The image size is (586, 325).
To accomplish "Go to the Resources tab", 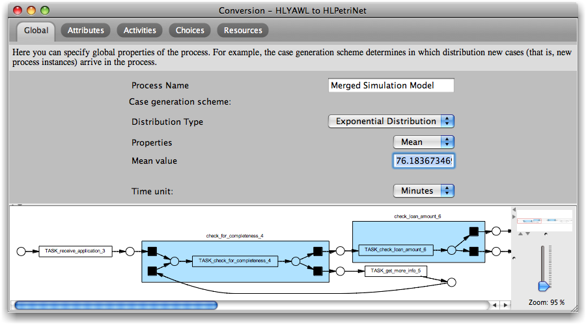I will click(x=243, y=31).
